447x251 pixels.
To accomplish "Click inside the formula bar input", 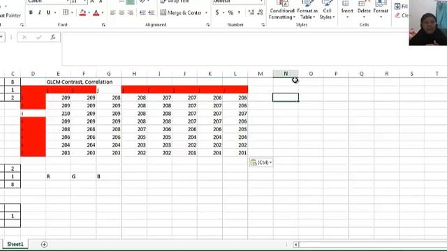I will click(x=235, y=49).
